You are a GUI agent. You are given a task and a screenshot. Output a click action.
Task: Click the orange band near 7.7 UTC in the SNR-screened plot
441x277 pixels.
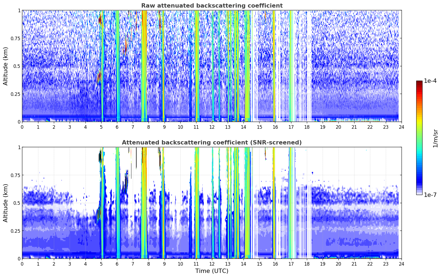pos(144,203)
